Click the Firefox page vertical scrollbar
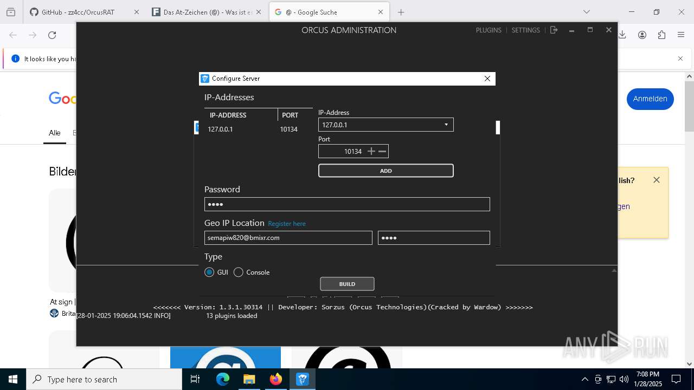This screenshot has width=694, height=390. [689, 106]
